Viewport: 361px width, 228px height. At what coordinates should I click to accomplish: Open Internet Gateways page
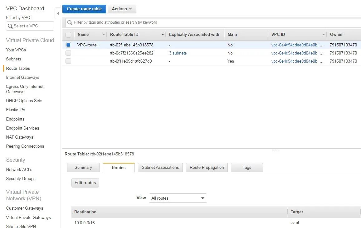[x=22, y=78]
